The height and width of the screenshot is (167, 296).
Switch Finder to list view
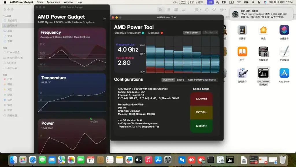(168, 10)
